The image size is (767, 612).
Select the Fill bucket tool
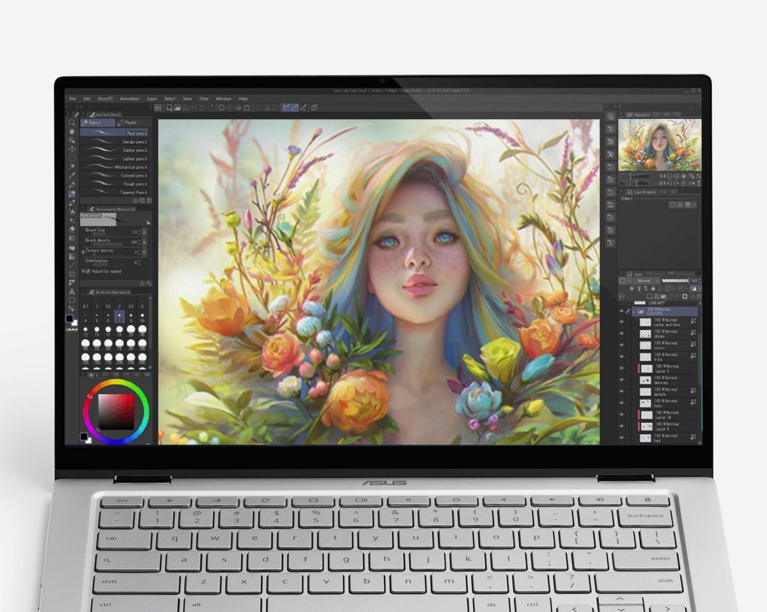click(72, 247)
